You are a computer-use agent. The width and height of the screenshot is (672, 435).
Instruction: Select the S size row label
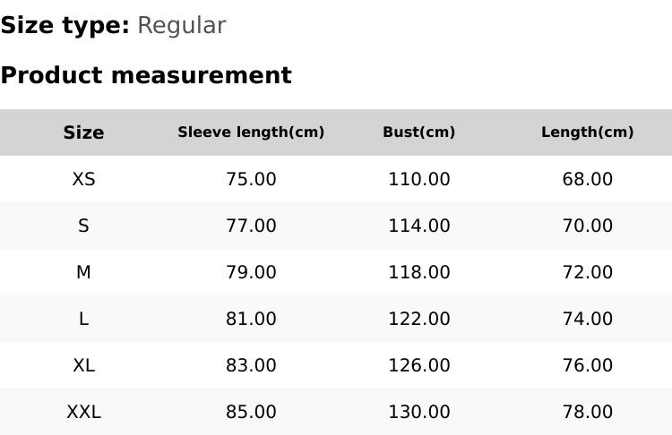point(83,226)
